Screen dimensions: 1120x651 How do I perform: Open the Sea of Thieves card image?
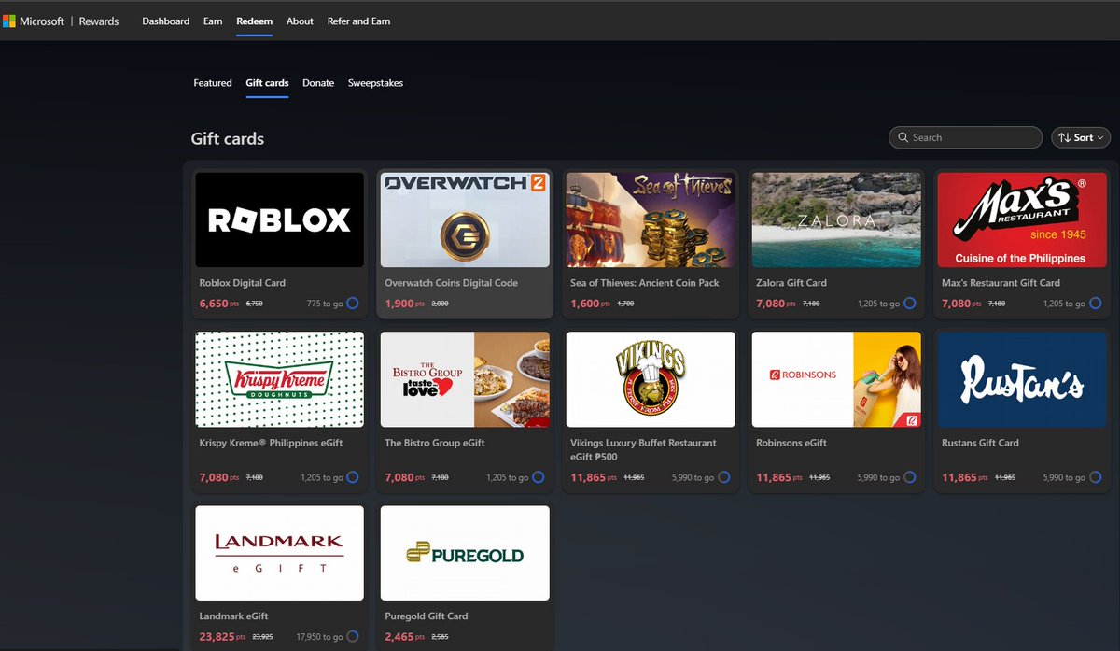point(651,219)
